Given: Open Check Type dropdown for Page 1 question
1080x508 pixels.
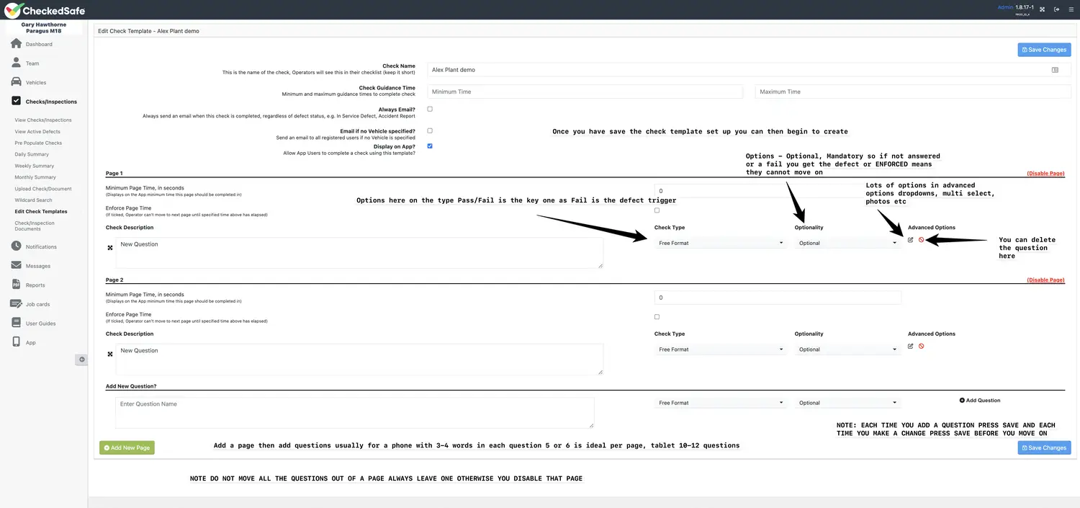Looking at the screenshot, I should coord(720,244).
